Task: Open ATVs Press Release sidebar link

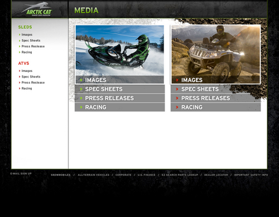Action: (x=33, y=83)
